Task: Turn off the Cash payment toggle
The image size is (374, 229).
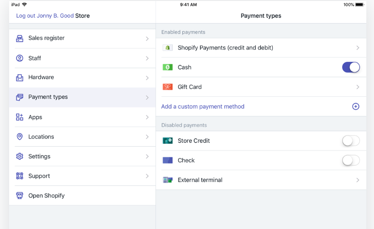Action: 351,68
